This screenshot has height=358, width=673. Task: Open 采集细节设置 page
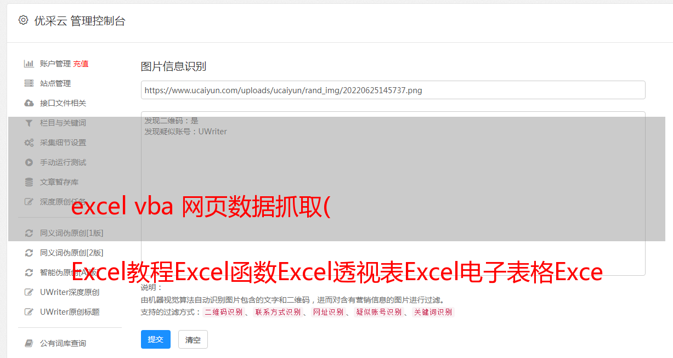pyautogui.click(x=63, y=143)
